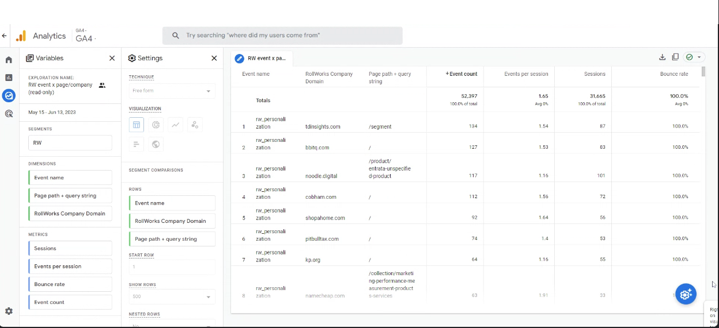Click the shared users icon beside exploration name
This screenshot has width=719, height=328.
(x=102, y=85)
